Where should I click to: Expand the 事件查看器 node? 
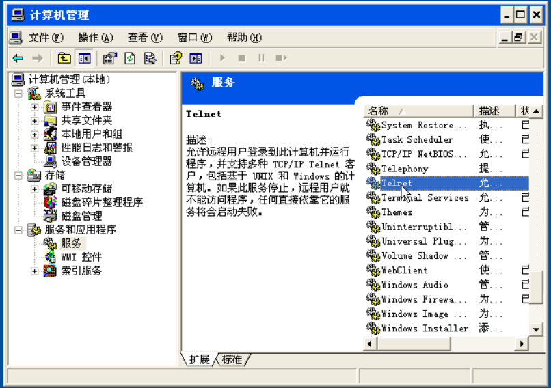pos(34,107)
